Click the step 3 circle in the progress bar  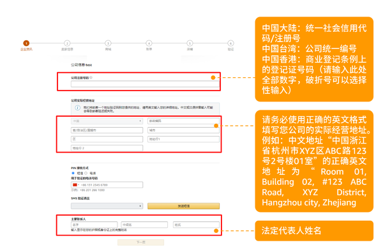point(108,43)
